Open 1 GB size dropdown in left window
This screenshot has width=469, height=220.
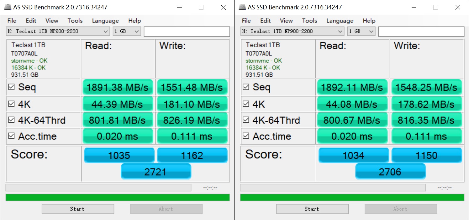(x=127, y=31)
